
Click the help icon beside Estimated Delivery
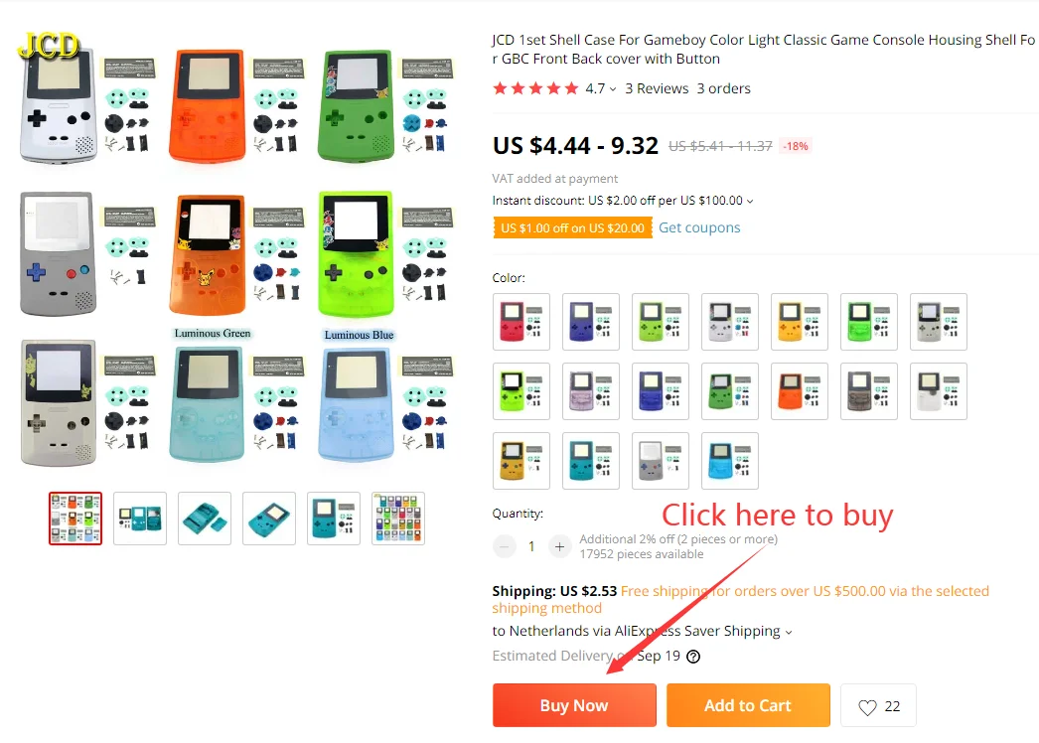(x=693, y=657)
